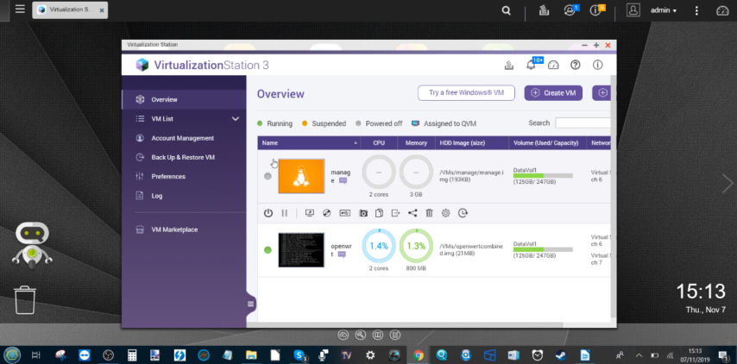Click the openwrt DataVol1 usage bar
Screen dimensions: 737x364
click(x=543, y=249)
